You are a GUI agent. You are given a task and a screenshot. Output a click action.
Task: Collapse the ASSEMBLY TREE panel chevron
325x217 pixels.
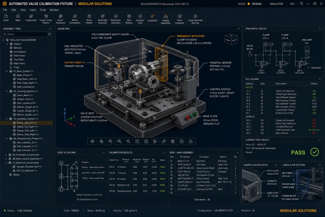click(50, 29)
